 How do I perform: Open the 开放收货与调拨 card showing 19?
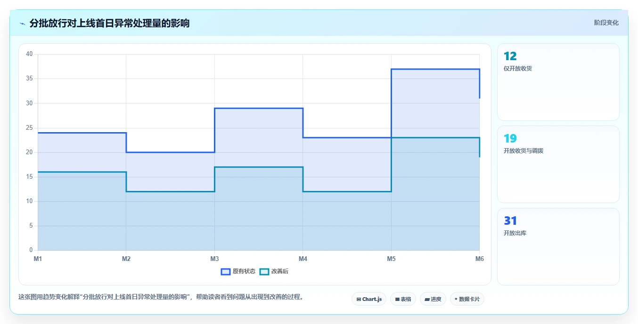pyautogui.click(x=558, y=164)
